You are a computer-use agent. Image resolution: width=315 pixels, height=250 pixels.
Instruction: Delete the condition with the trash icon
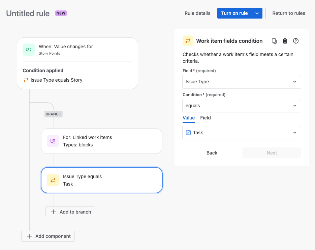[285, 41]
